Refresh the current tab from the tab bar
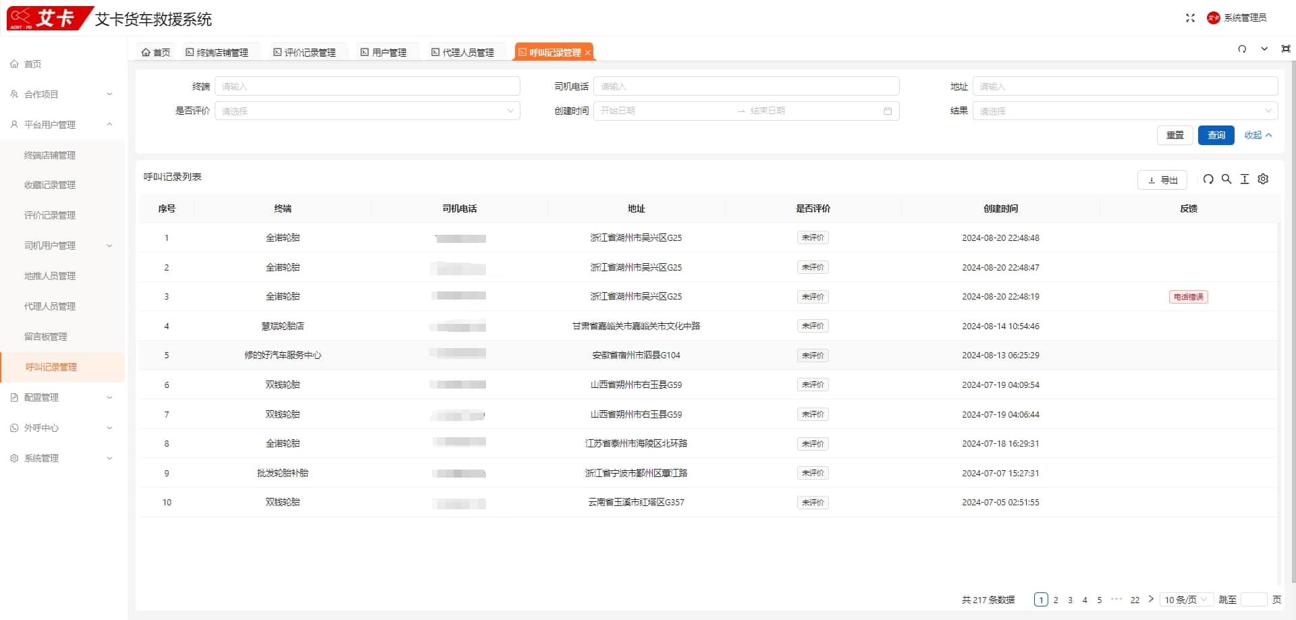 [x=1242, y=49]
